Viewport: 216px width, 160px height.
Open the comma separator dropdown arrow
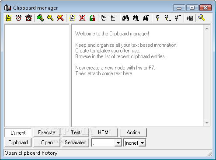coord(118,143)
